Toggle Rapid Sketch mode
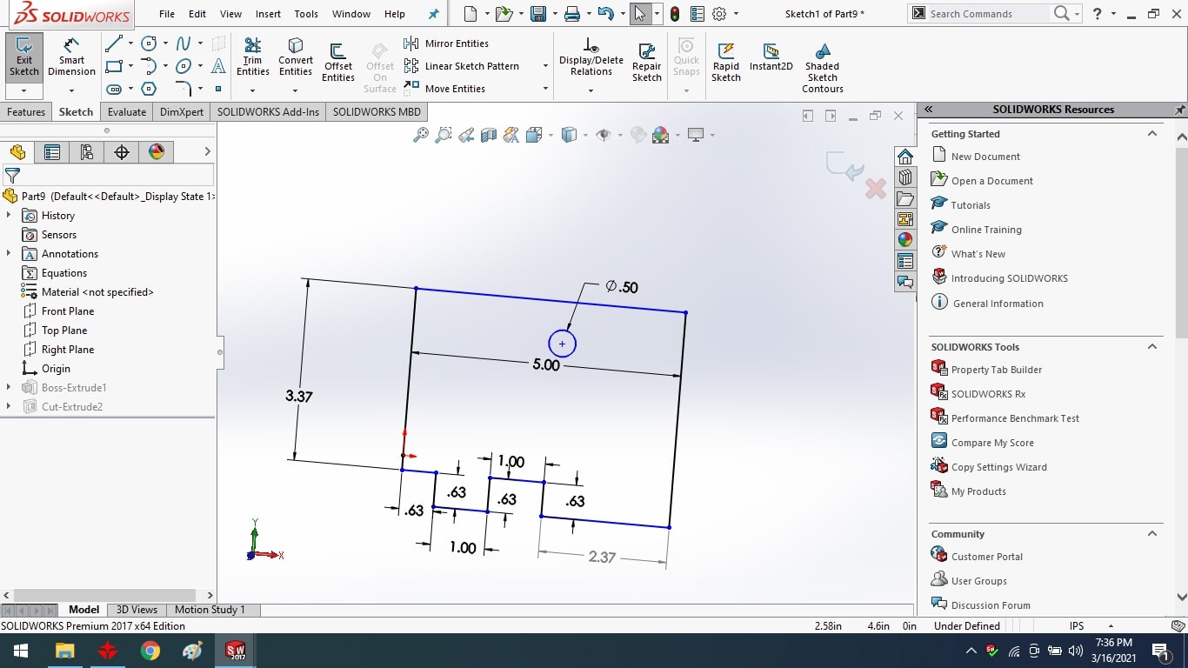Image resolution: width=1188 pixels, height=668 pixels. (x=726, y=63)
